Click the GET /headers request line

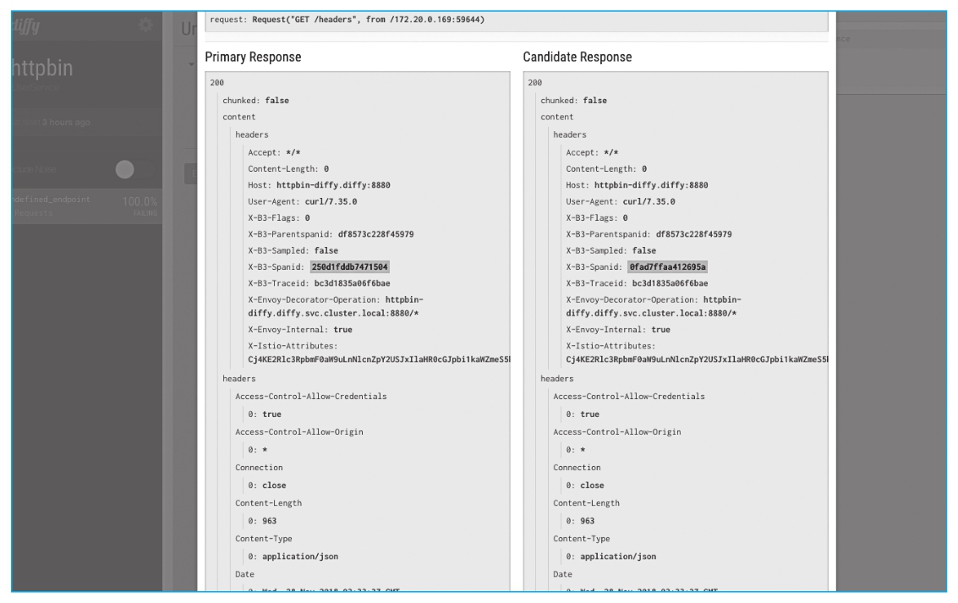[x=347, y=19]
